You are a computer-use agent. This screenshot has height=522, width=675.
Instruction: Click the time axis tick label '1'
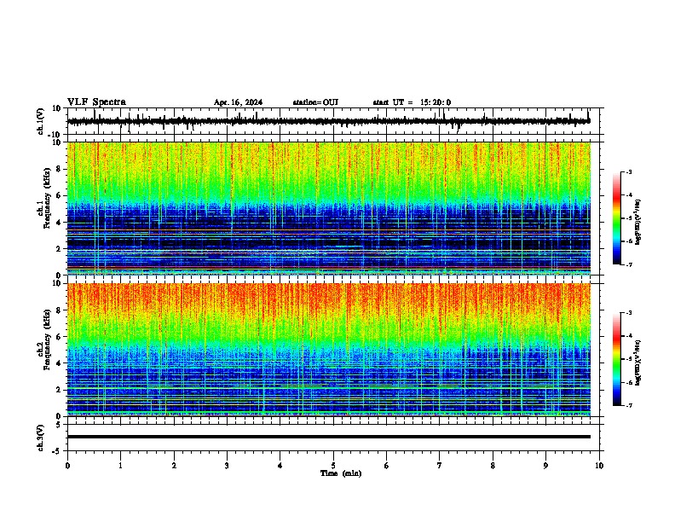(120, 466)
